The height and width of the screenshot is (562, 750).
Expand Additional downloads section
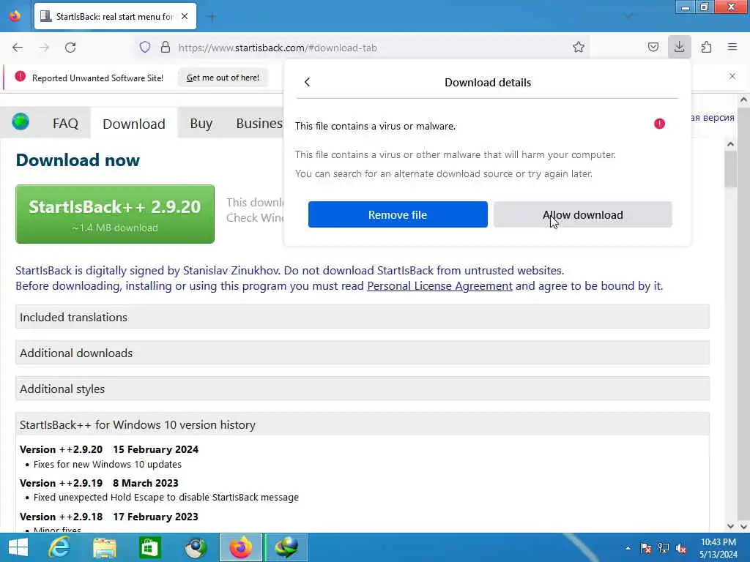(362, 353)
